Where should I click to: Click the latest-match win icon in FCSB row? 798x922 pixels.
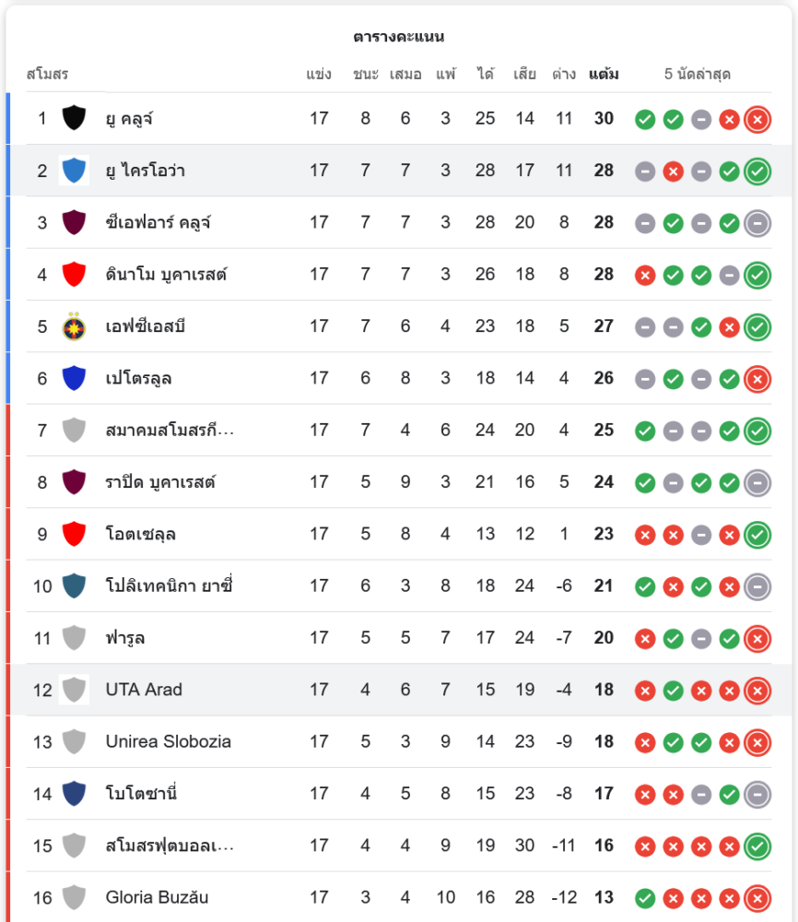coord(757,326)
